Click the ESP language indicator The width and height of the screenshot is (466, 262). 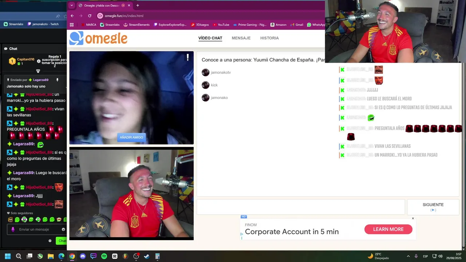425,256
